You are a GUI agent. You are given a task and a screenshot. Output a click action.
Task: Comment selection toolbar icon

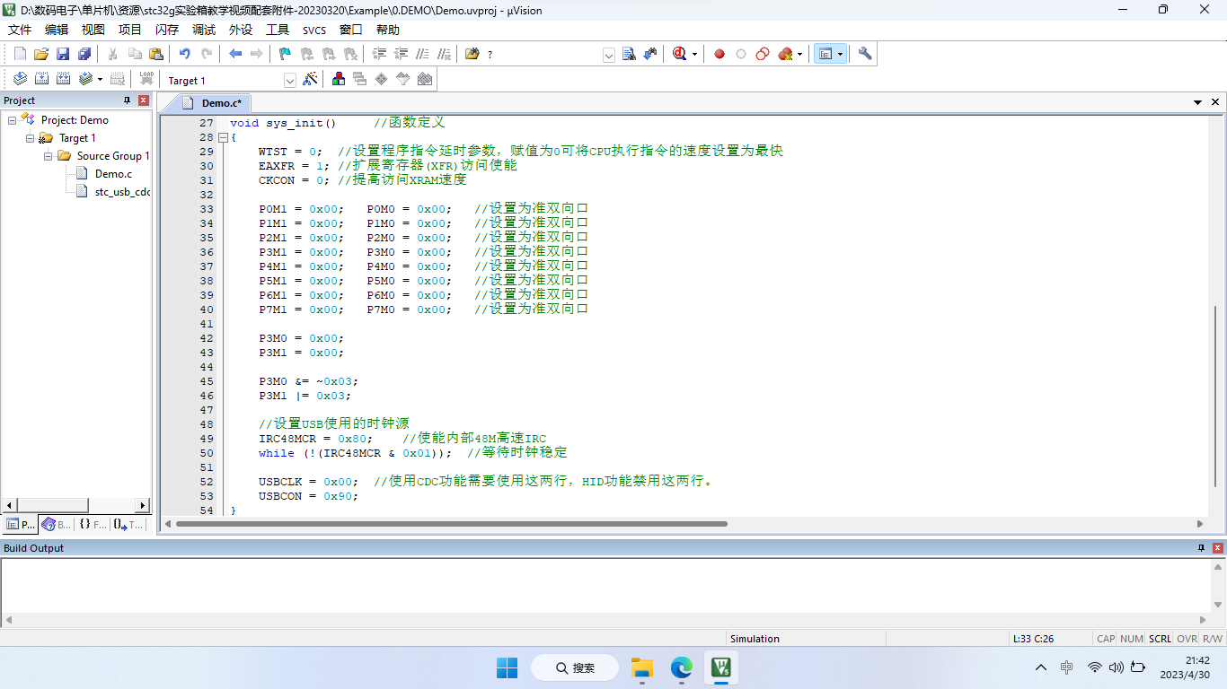422,54
